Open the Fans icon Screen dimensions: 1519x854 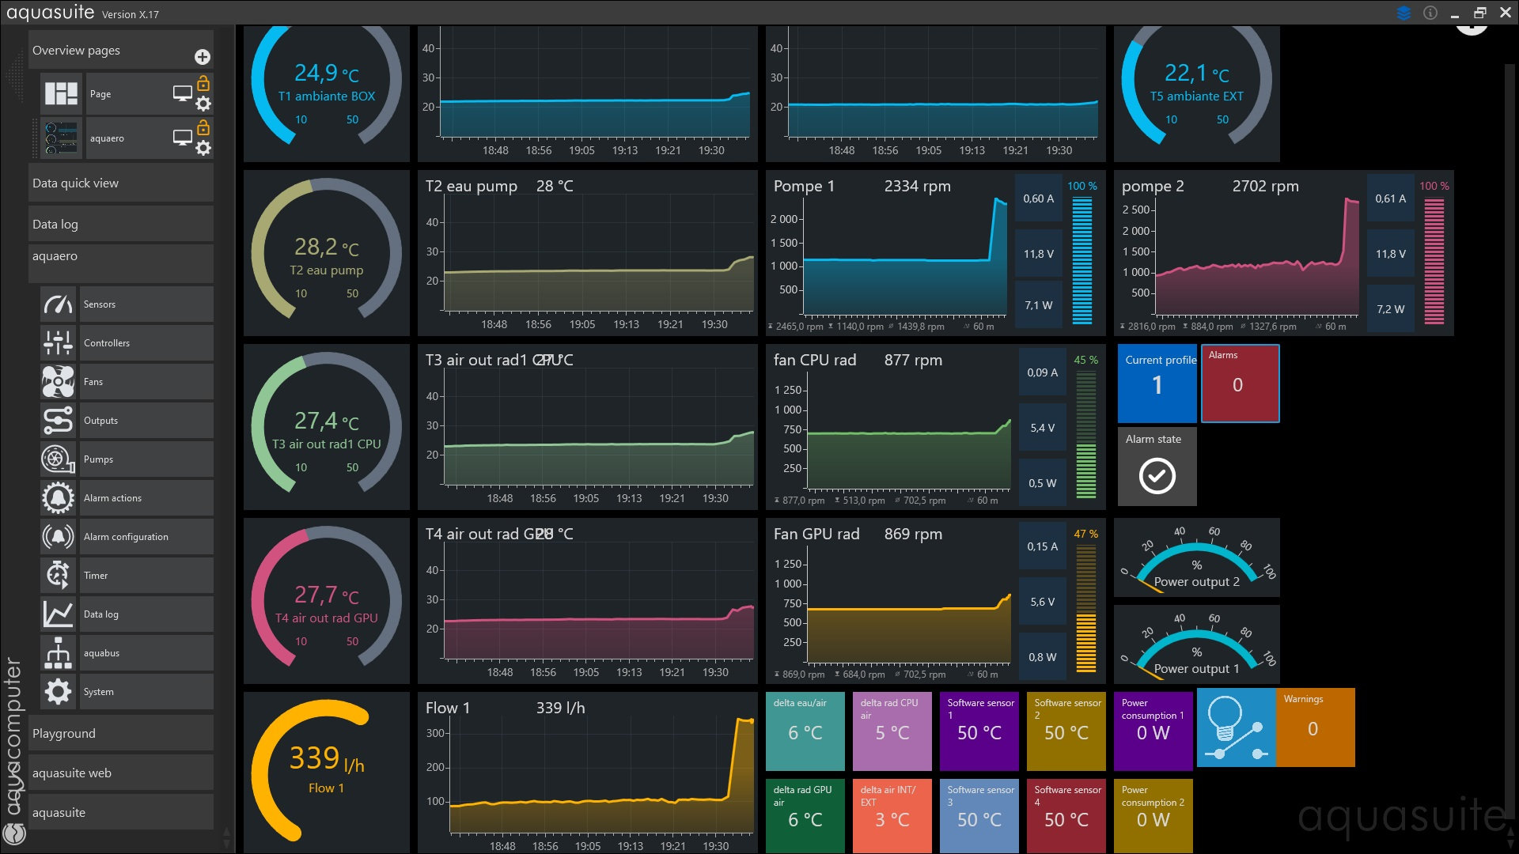point(58,382)
